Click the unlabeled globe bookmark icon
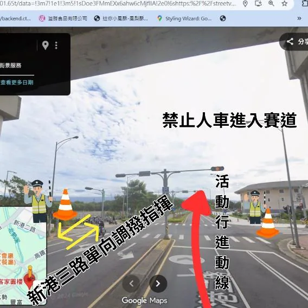This screenshot has width=308, height=308. tap(223, 18)
